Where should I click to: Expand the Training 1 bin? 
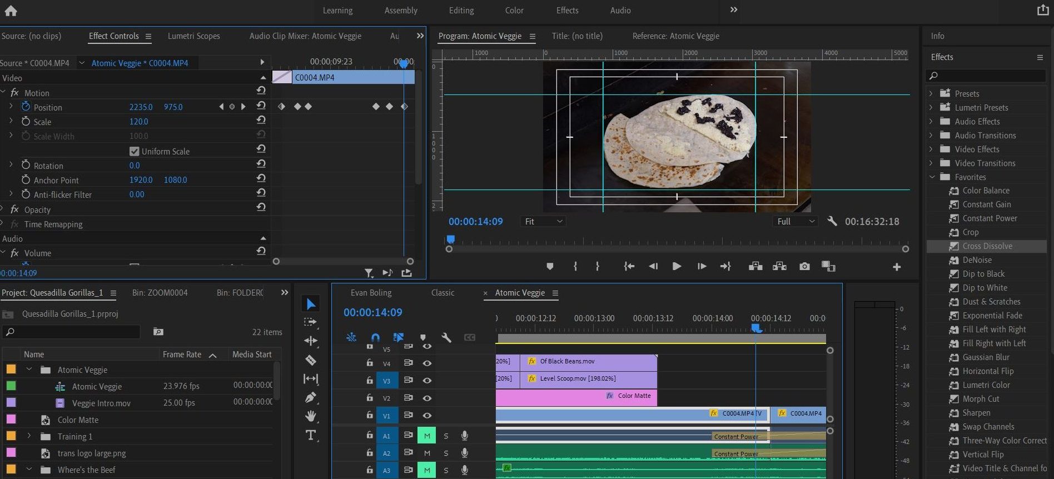(29, 436)
